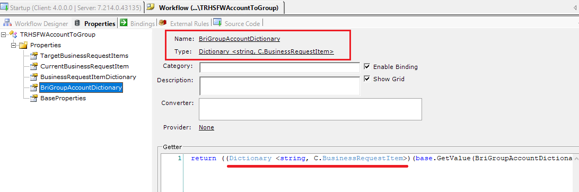Click into the Description text box
579x192 pixels.
279,86
